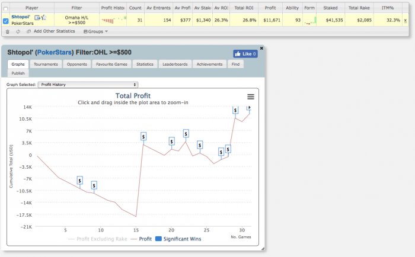
Task: Close the Shtopol' graph panel
Action: [261, 48]
